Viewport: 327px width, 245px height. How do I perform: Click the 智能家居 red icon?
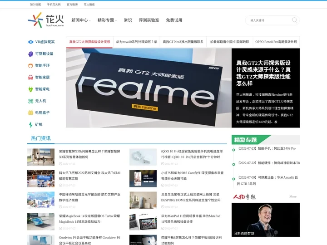pos(31,77)
